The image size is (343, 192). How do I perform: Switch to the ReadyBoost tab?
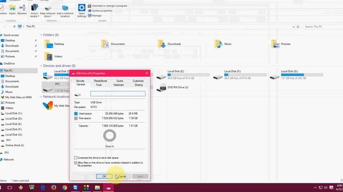click(x=100, y=81)
